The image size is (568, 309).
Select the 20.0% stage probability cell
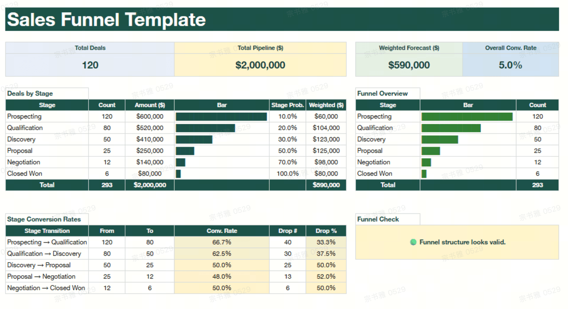click(x=288, y=128)
